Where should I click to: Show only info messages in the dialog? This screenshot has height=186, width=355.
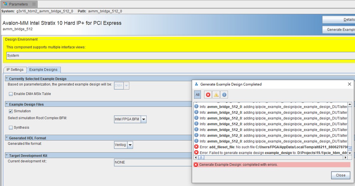pyautogui.click(x=224, y=95)
